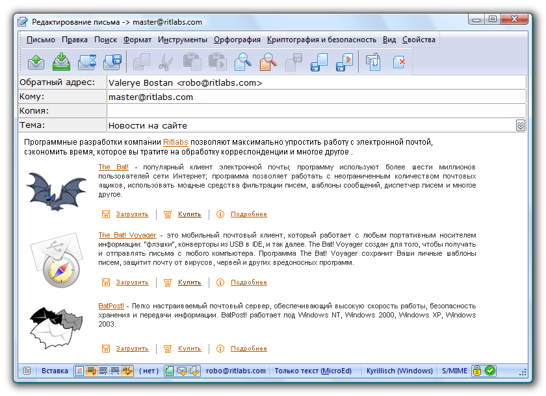The image size is (546, 396).
Task: Click the blue bat The Bat! logo image
Action: 56,192
